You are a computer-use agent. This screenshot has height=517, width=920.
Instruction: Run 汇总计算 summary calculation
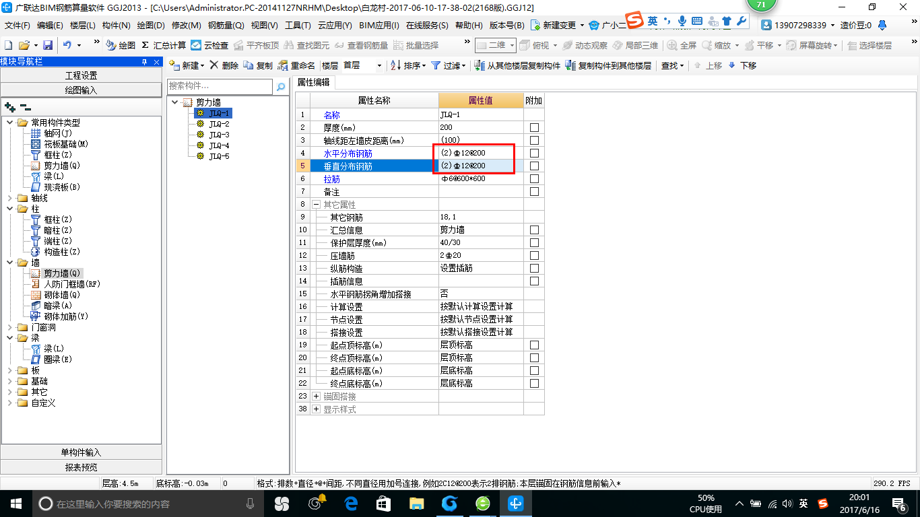tap(164, 45)
